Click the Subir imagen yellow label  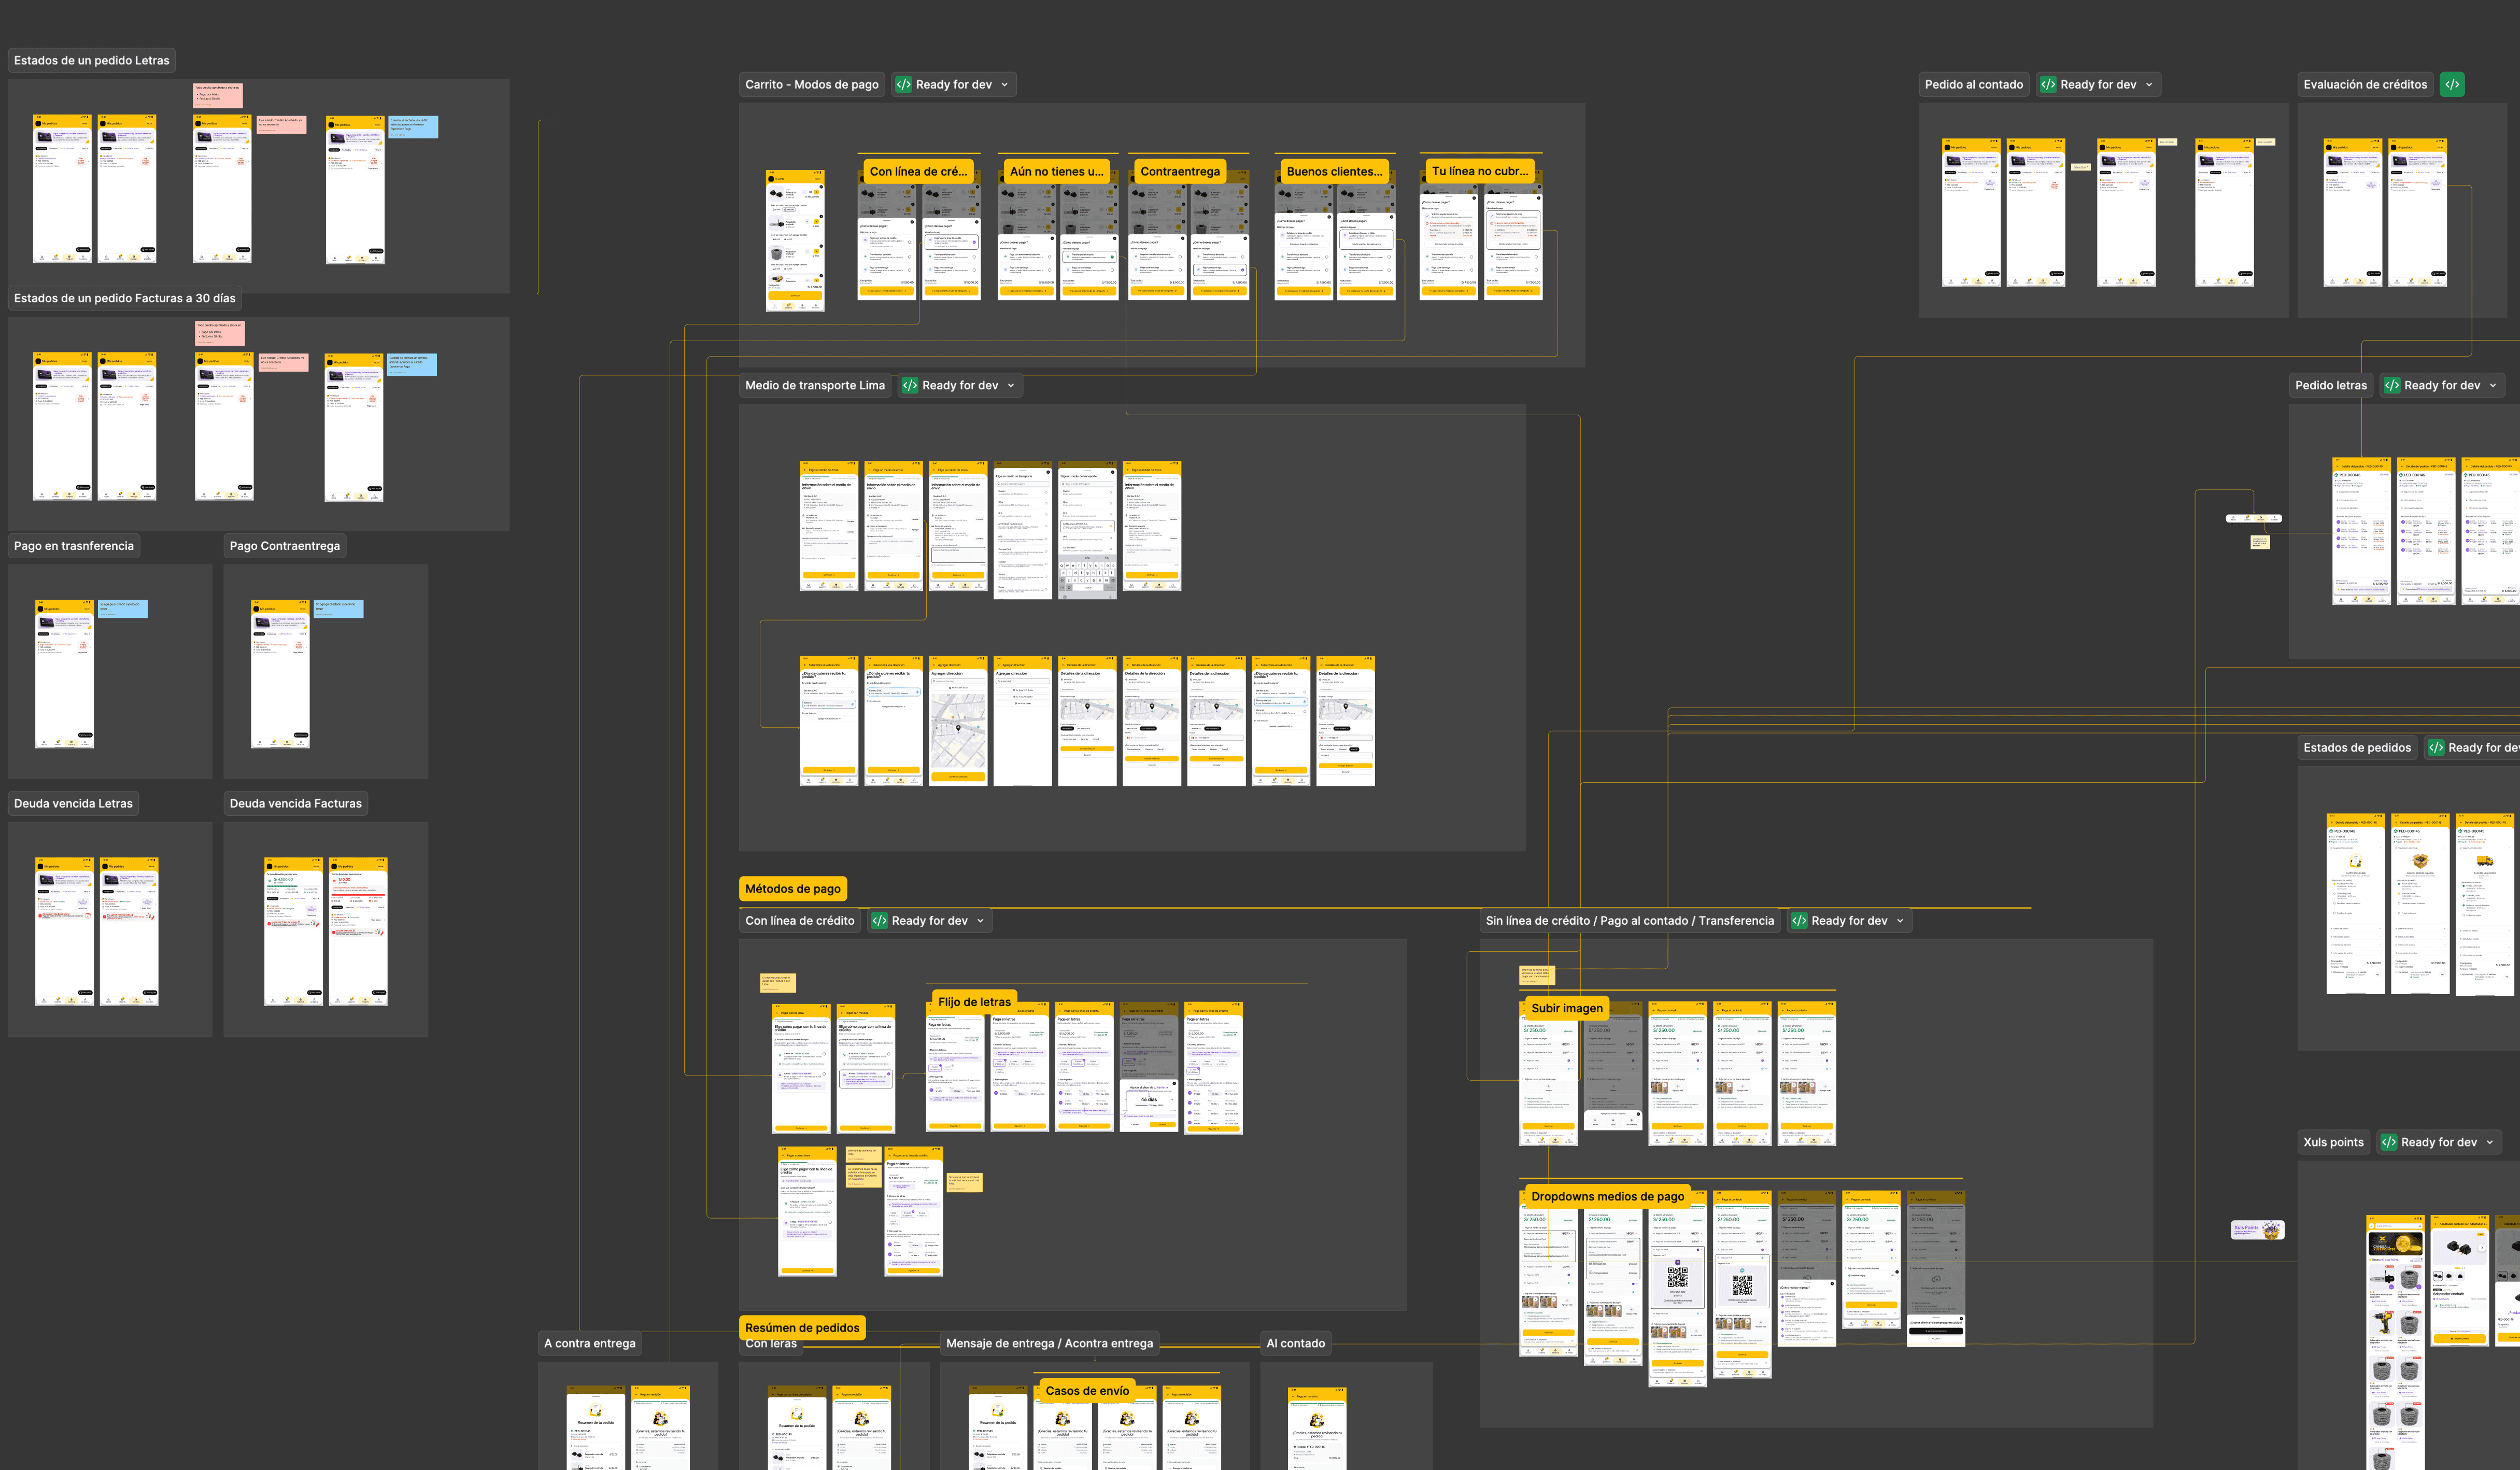[1567, 1009]
